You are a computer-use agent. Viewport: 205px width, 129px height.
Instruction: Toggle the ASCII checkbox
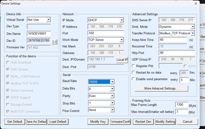click(x=185, y=66)
